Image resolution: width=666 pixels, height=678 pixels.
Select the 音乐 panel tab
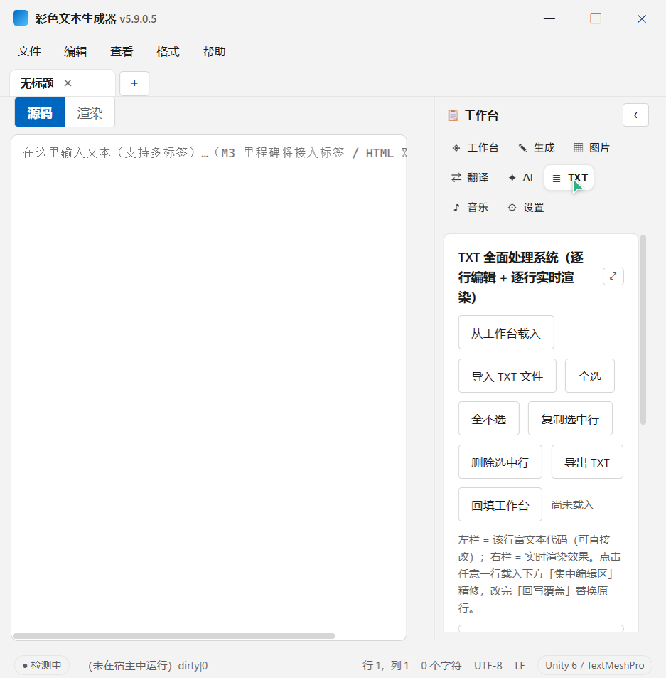click(x=470, y=208)
